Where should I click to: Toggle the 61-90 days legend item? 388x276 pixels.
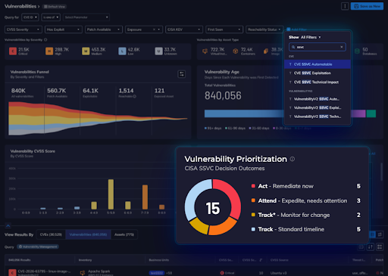point(235,129)
